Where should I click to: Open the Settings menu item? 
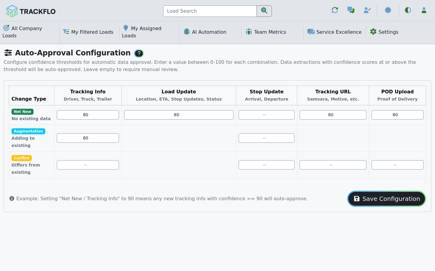point(384,32)
